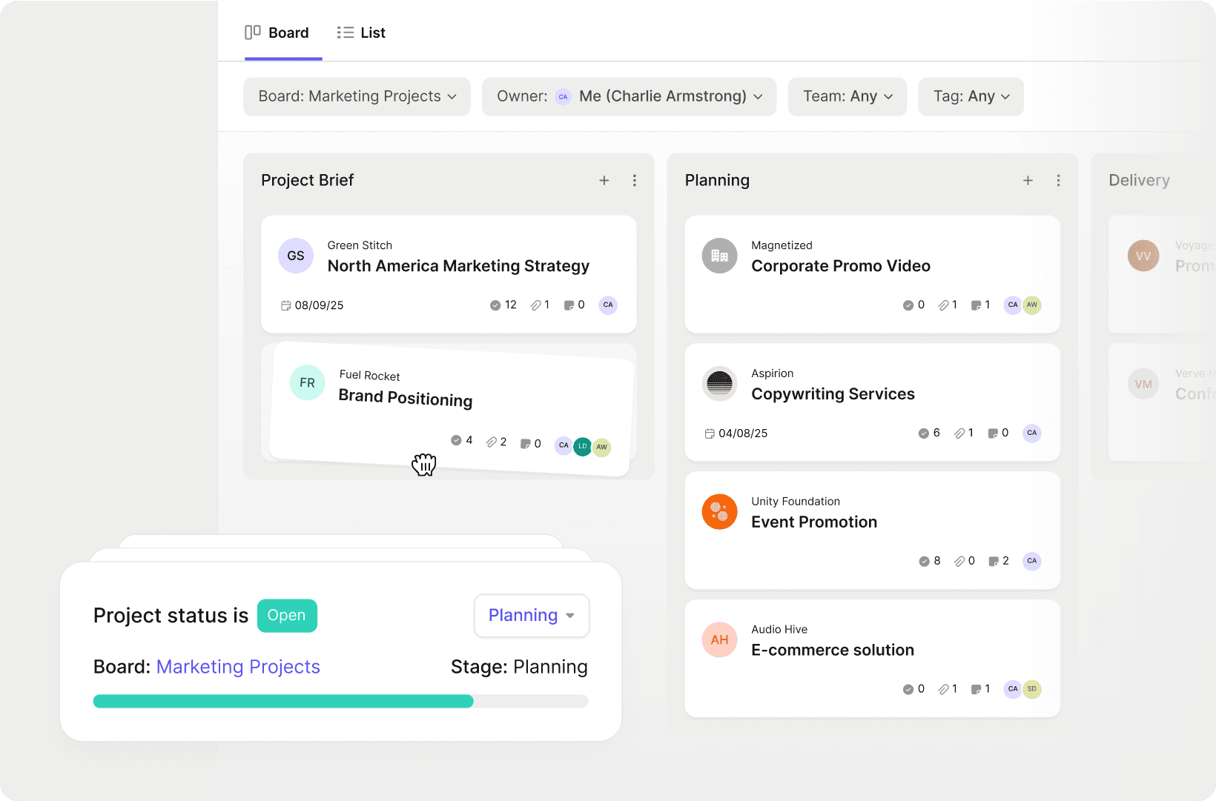Click the AH avatar for Audio Hive
Viewport: 1216px width, 801px height.
(719, 640)
